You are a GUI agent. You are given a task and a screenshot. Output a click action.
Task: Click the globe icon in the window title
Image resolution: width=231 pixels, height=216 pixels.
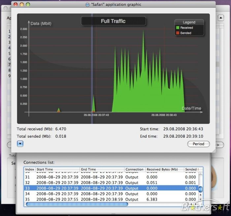[x=87, y=5]
